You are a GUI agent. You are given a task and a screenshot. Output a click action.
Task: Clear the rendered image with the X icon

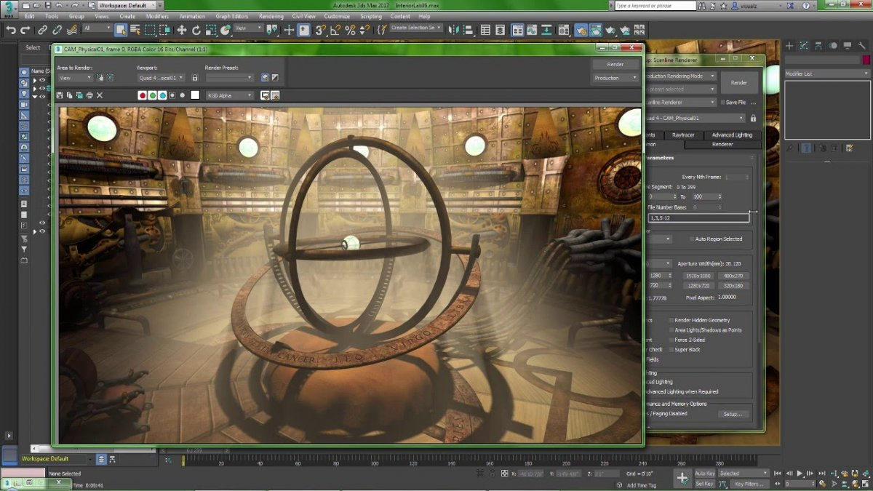[99, 95]
